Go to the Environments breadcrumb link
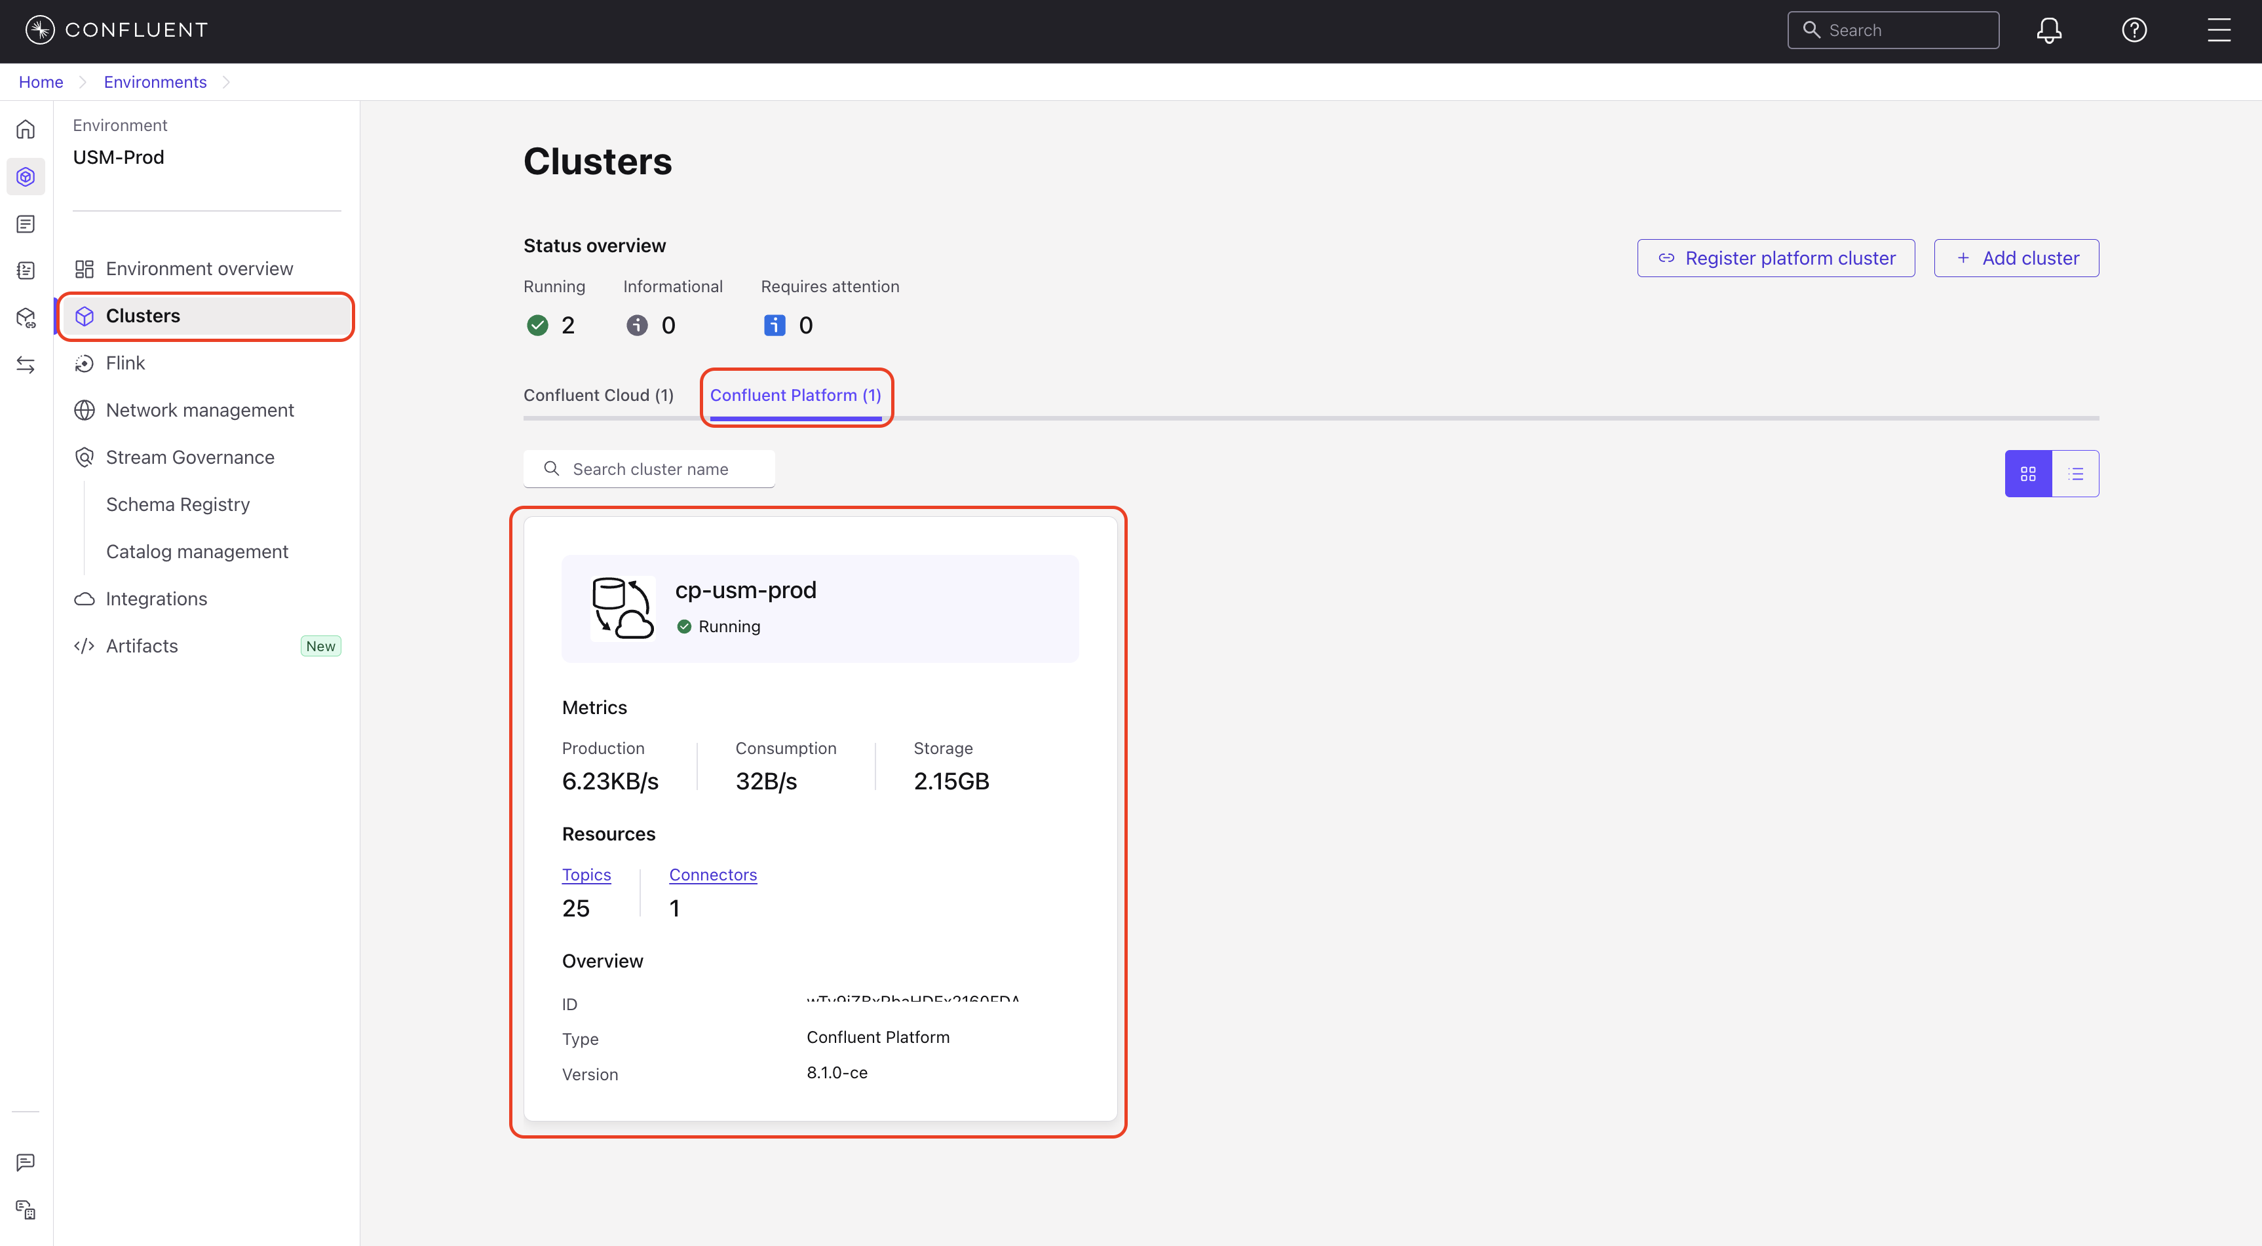The width and height of the screenshot is (2262, 1246). point(155,82)
